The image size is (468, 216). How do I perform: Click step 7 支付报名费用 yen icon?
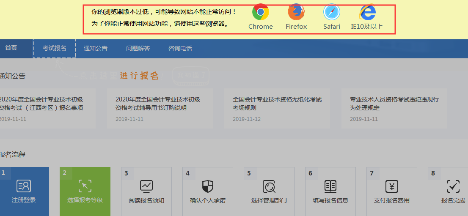[x=392, y=186]
